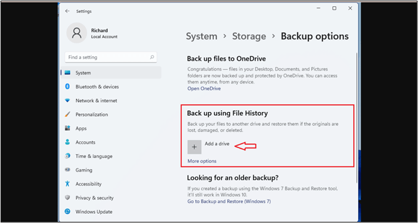This screenshot has height=223, width=418.
Task: Click the Privacy & security shield icon
Action: tap(67, 198)
